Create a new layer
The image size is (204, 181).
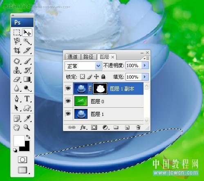127,127
